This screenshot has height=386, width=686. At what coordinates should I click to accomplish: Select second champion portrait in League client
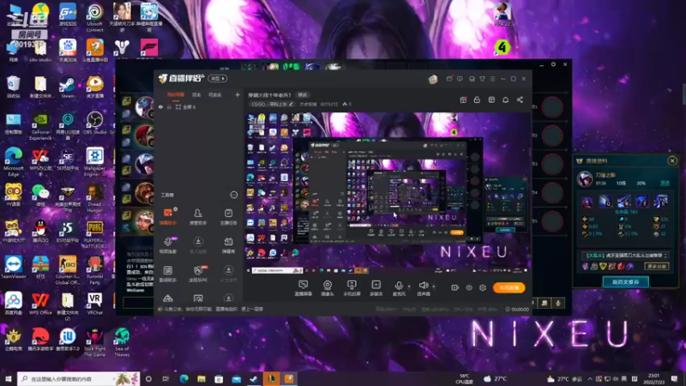point(144,136)
